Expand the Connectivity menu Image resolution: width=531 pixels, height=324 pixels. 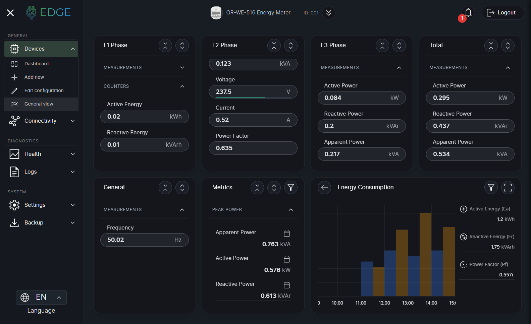[x=41, y=121]
